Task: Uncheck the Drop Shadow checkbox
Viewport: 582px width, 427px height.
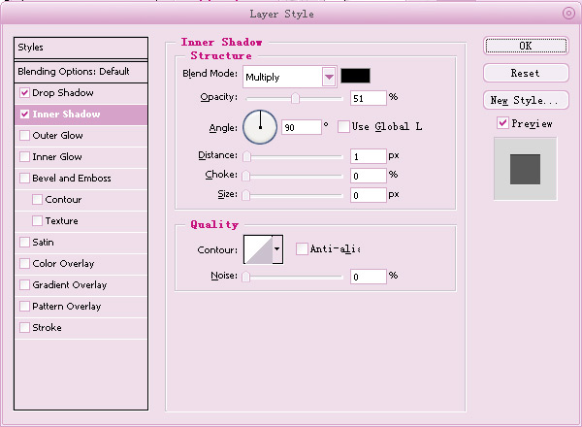Action: [x=24, y=93]
